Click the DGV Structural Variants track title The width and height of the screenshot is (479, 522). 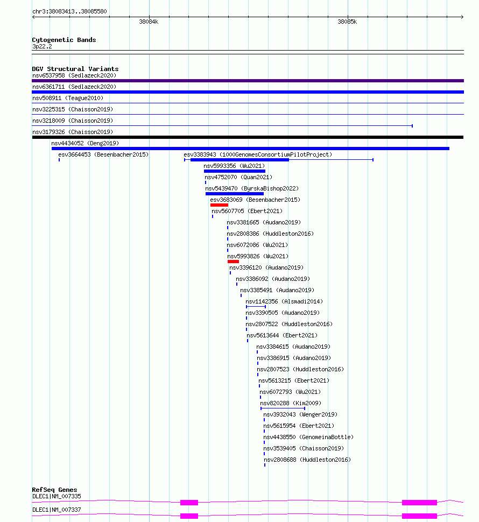coord(75,69)
